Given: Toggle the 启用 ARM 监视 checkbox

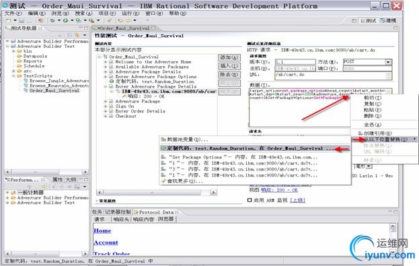Looking at the screenshot, I should pos(250,200).
